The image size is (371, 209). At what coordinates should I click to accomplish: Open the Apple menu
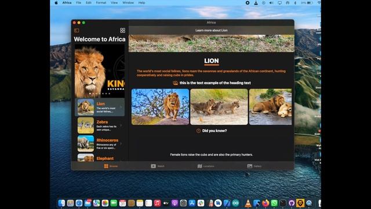tap(56, 2)
